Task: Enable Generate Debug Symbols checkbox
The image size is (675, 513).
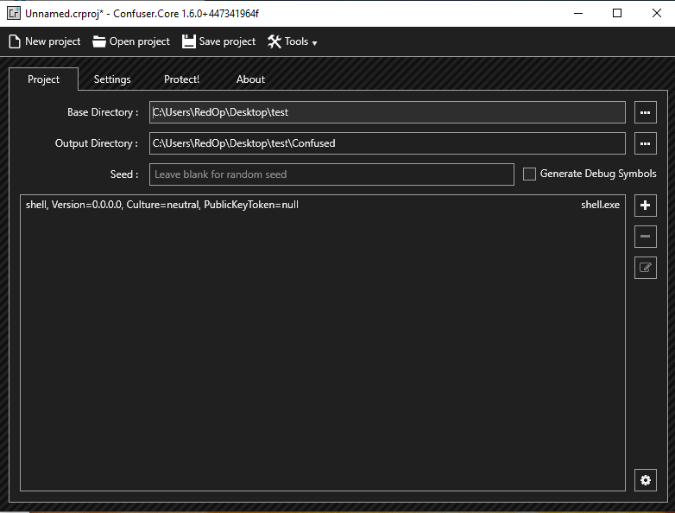Action: 529,174
